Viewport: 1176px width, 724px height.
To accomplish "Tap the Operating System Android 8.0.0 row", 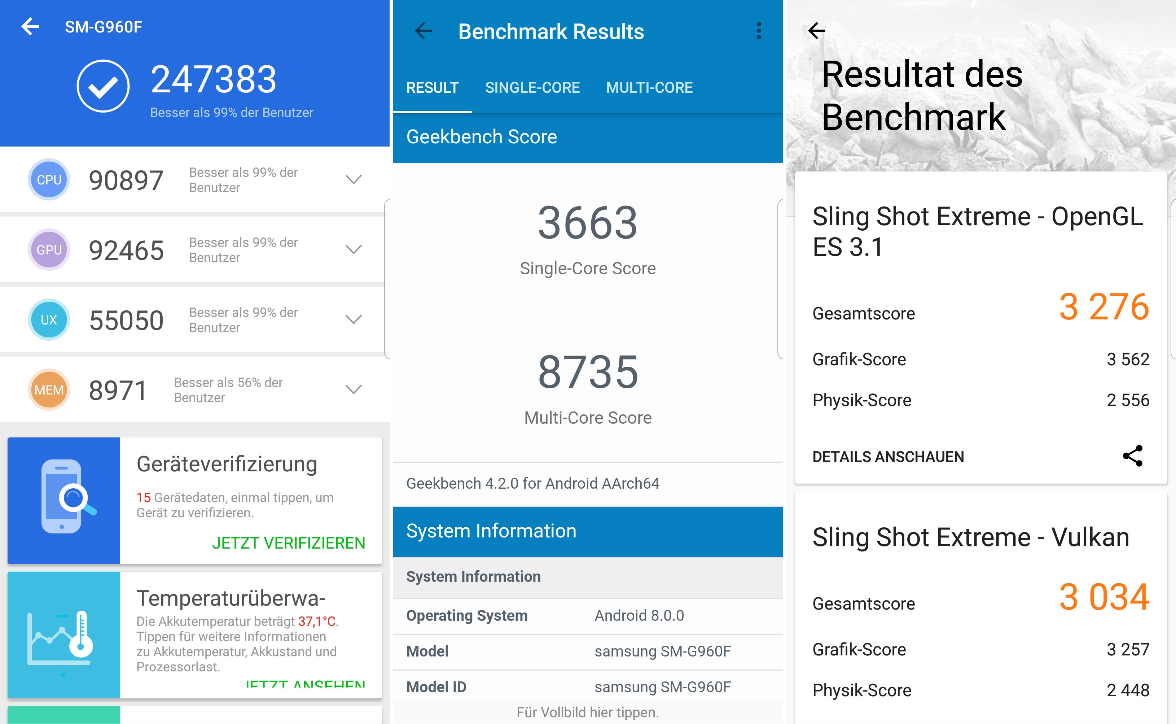I will [x=588, y=616].
